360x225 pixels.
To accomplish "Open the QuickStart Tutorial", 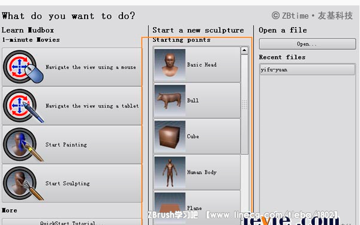I will 72,222.
